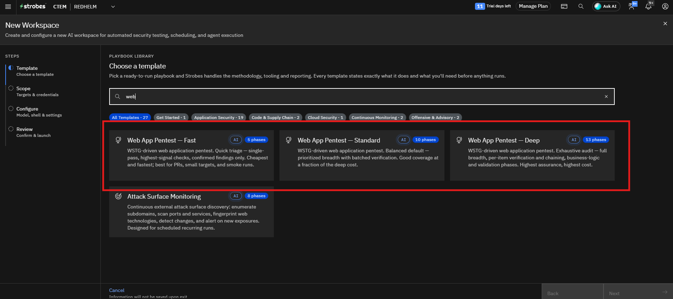The width and height of the screenshot is (673, 299).
Task: Open the billing card icon in top bar
Action: point(564,6)
